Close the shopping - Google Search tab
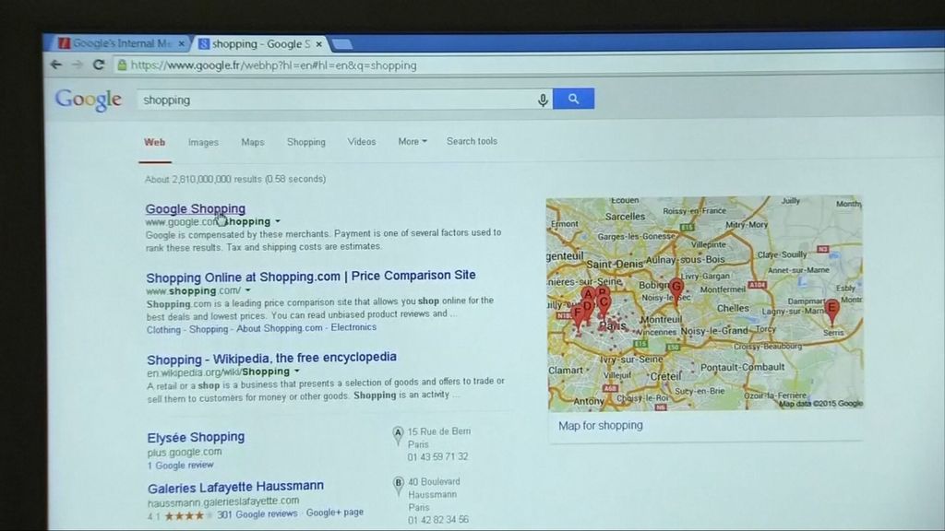 tap(318, 44)
